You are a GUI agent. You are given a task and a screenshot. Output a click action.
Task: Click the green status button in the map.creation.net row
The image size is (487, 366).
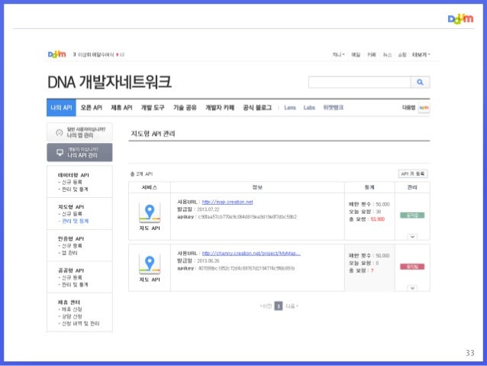coord(412,215)
